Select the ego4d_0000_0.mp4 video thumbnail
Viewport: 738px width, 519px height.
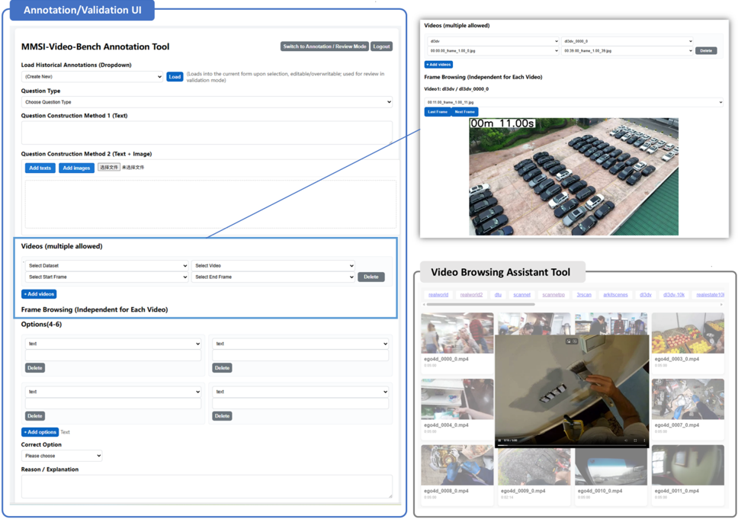click(457, 333)
